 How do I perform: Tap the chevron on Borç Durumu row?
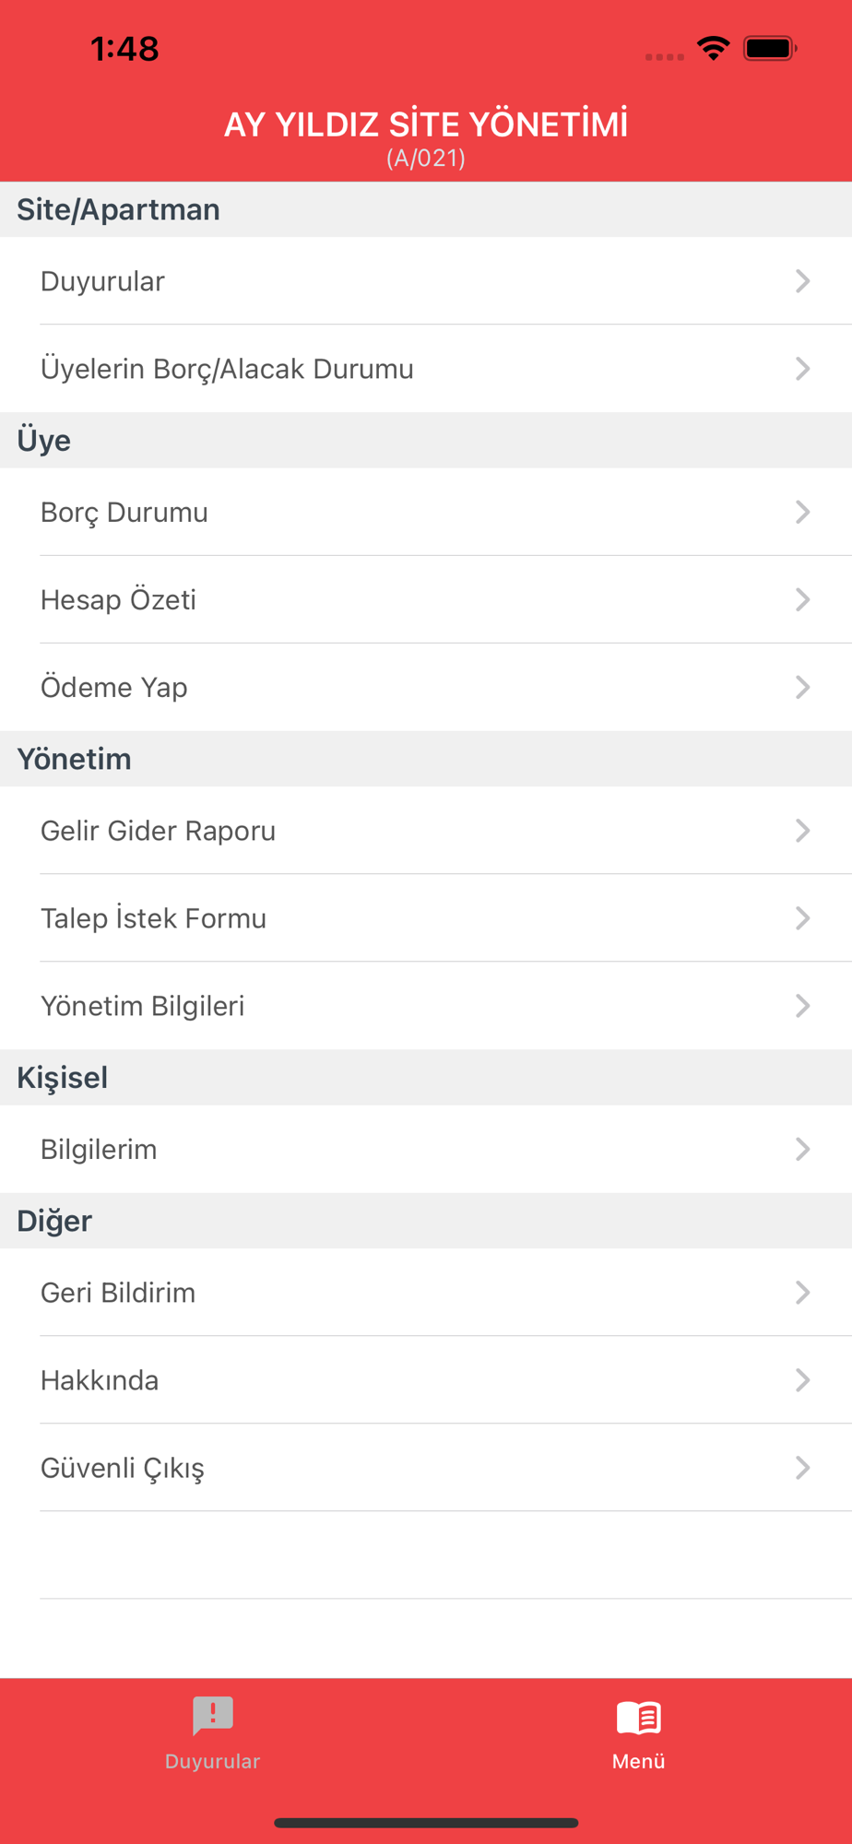tap(802, 512)
